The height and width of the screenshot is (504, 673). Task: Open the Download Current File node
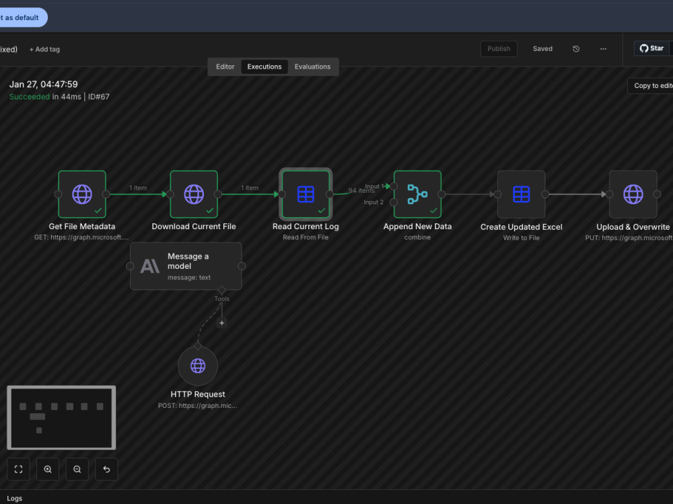194,194
